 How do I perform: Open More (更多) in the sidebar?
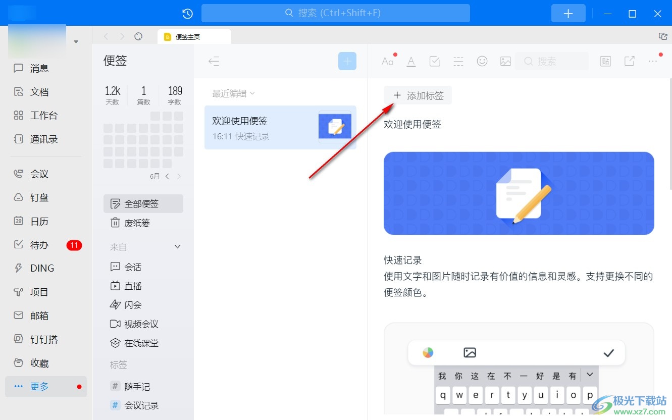point(46,387)
